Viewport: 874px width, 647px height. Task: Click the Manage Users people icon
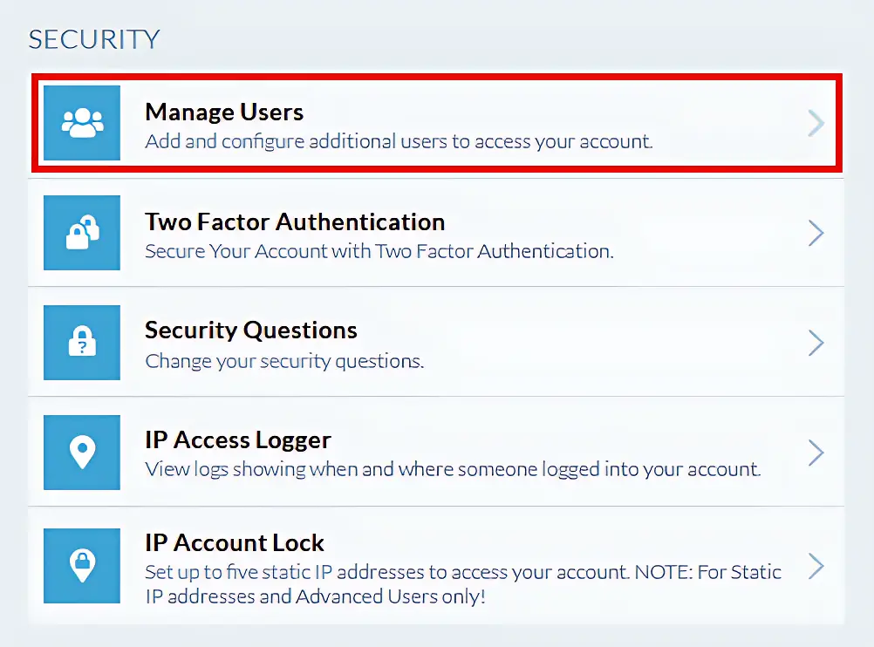click(82, 123)
